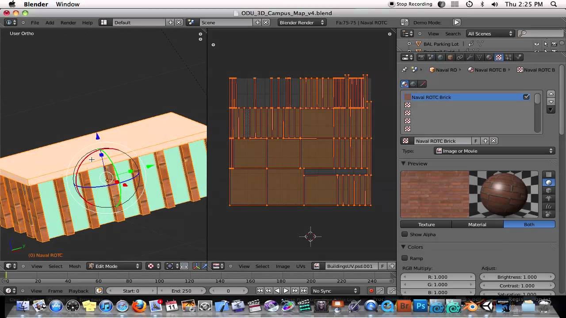
Task: Toggle automatic keyframe record button
Action: click(x=371, y=291)
